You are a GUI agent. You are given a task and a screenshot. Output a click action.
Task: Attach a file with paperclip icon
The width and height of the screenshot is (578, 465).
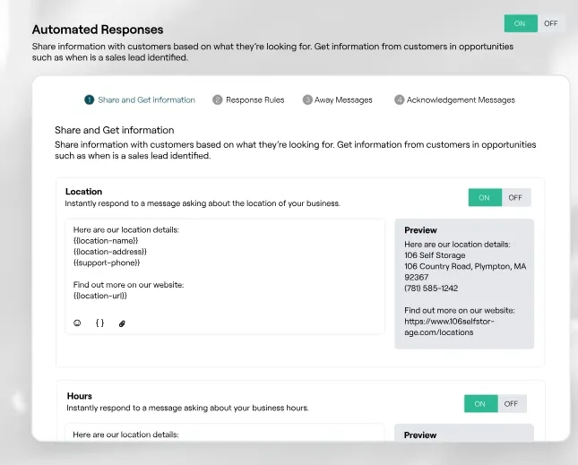point(122,323)
